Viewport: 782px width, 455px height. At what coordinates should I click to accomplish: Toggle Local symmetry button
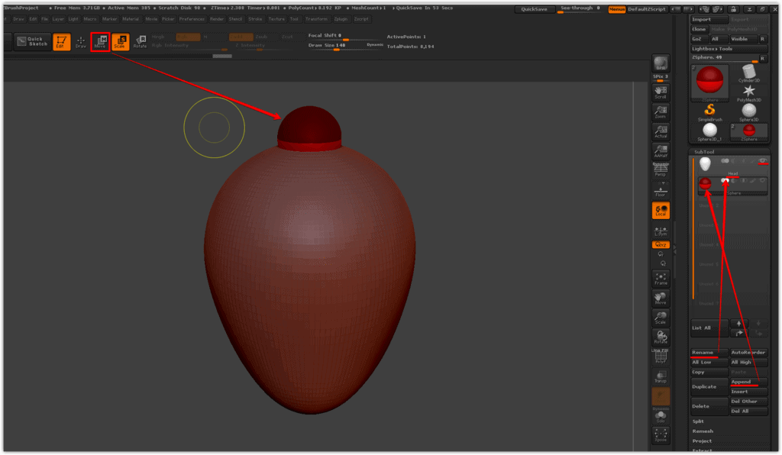[x=661, y=210]
